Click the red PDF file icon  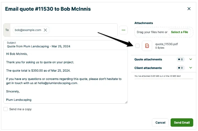click(x=147, y=46)
